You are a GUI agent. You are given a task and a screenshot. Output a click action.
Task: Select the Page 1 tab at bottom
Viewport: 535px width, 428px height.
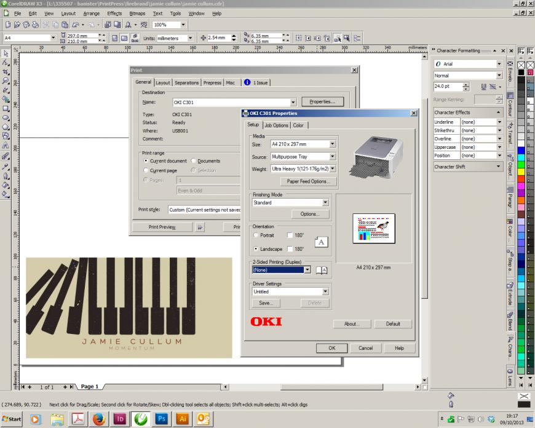click(89, 386)
